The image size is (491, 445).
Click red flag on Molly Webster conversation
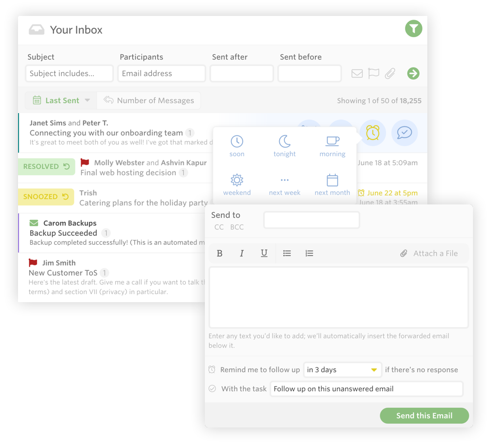[85, 162]
